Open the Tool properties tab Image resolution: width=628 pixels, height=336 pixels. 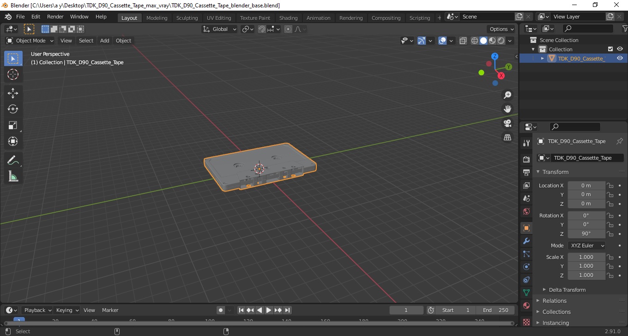(x=526, y=143)
